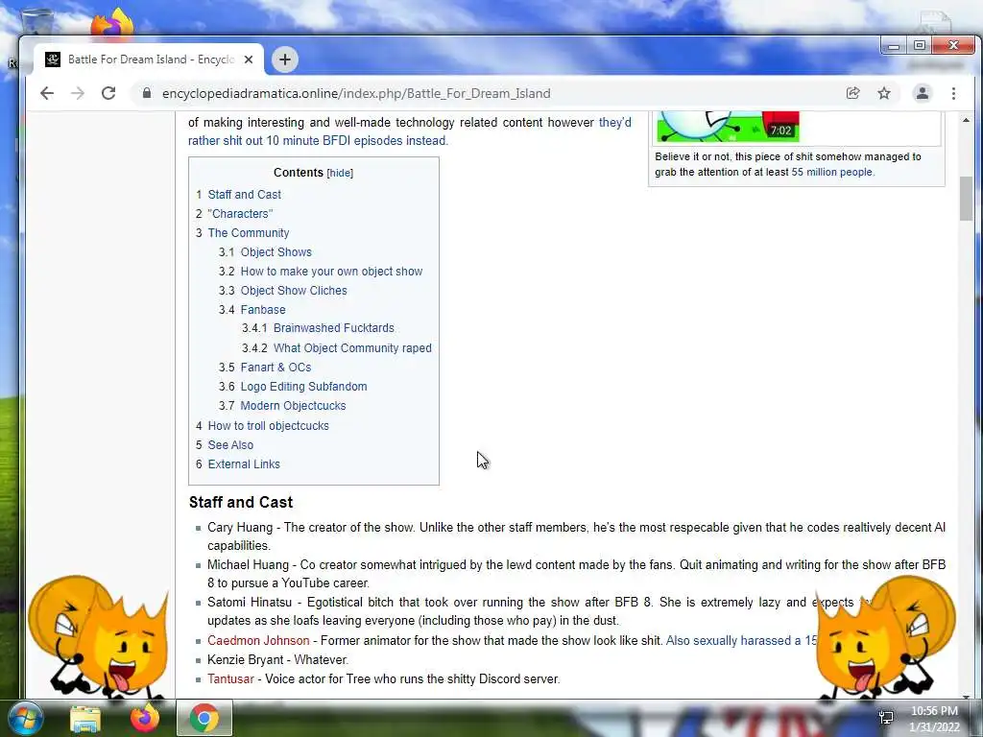Hide the Contents table with hide link
This screenshot has width=983, height=737.
click(x=340, y=173)
